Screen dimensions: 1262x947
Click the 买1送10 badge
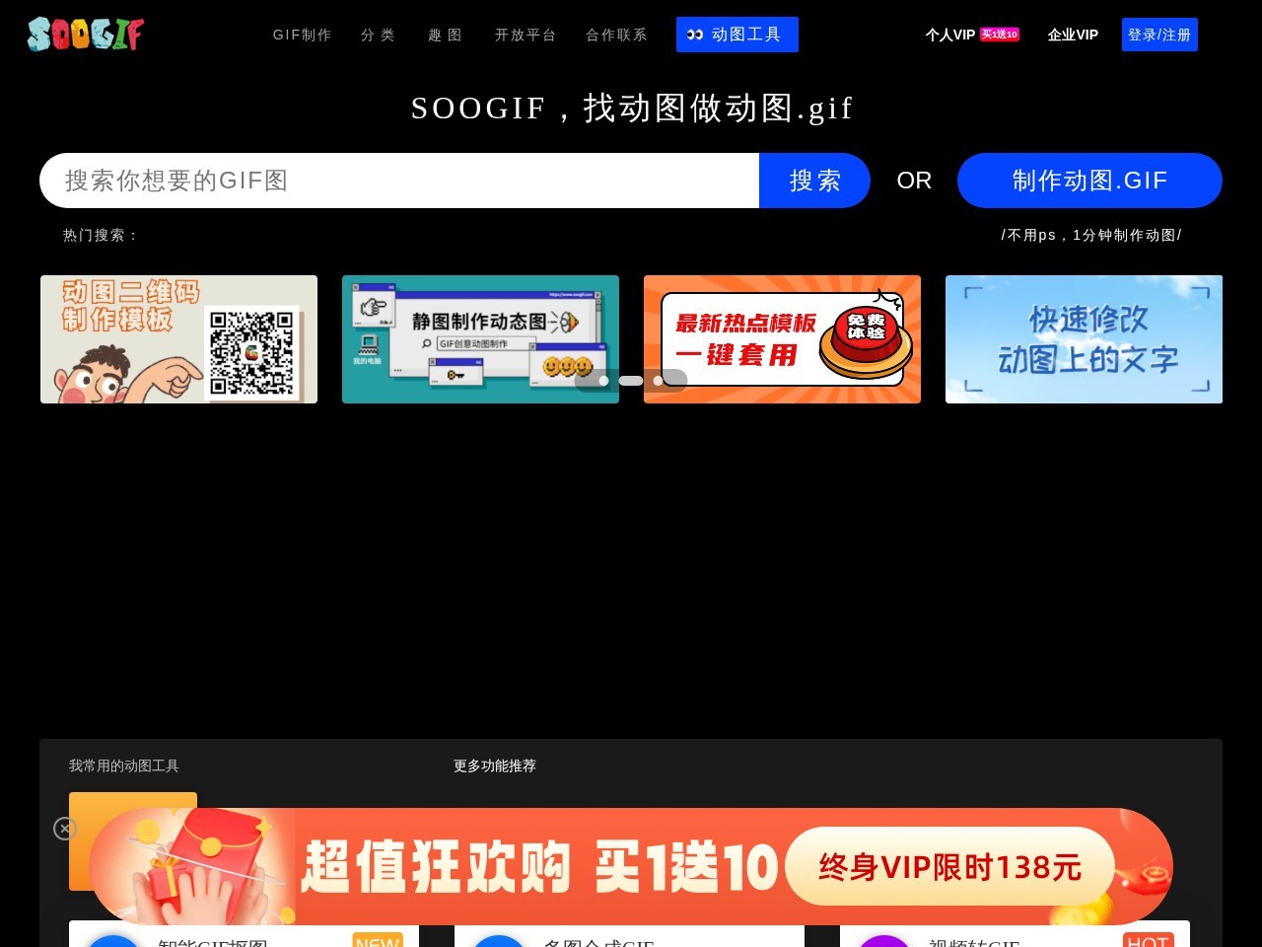click(1000, 35)
